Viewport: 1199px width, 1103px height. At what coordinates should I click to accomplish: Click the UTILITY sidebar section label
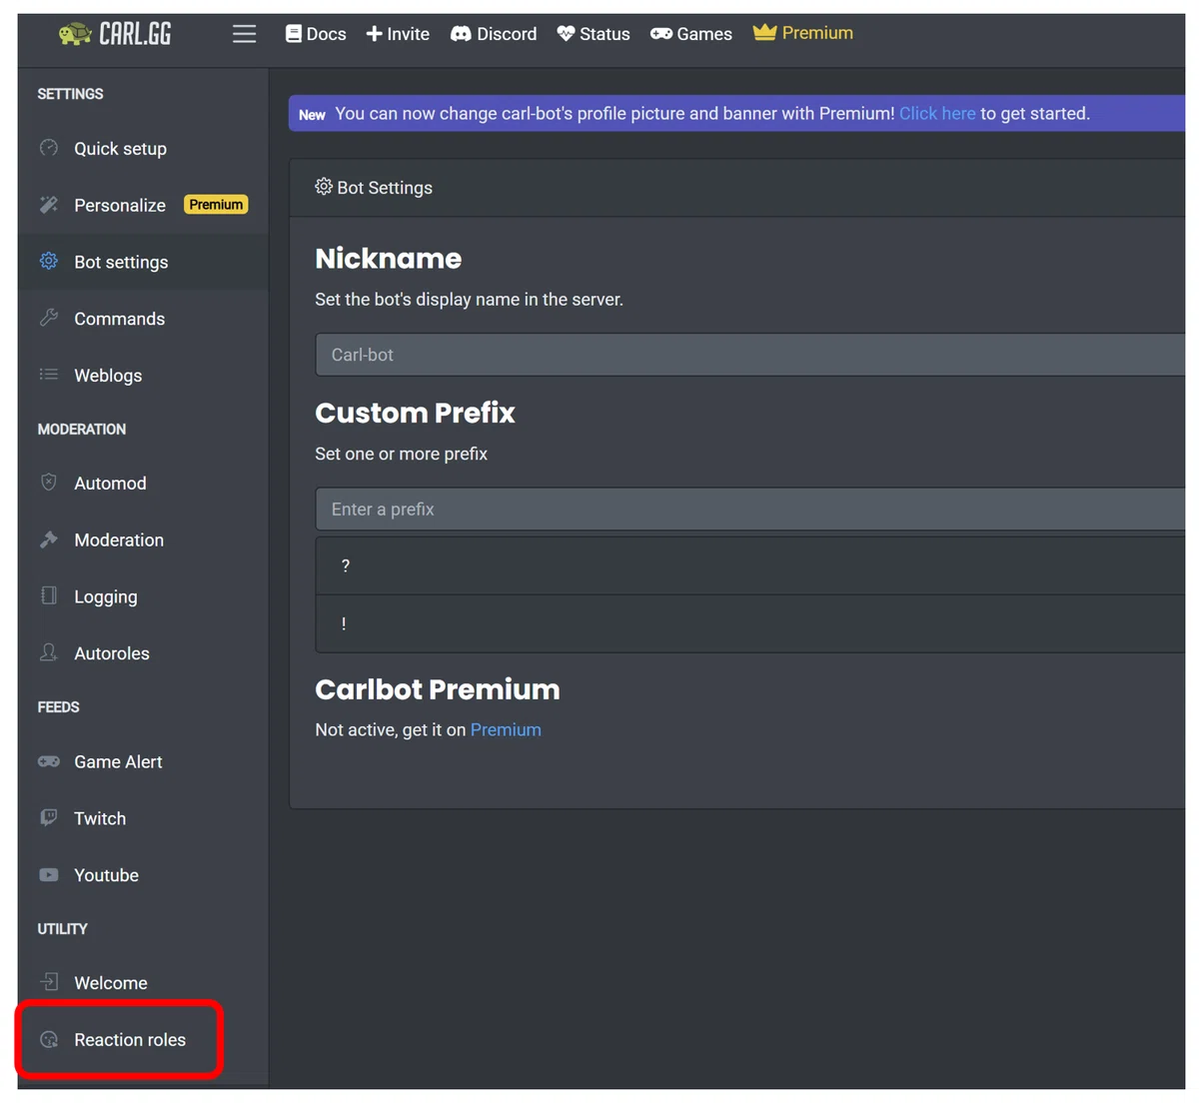coord(62,928)
